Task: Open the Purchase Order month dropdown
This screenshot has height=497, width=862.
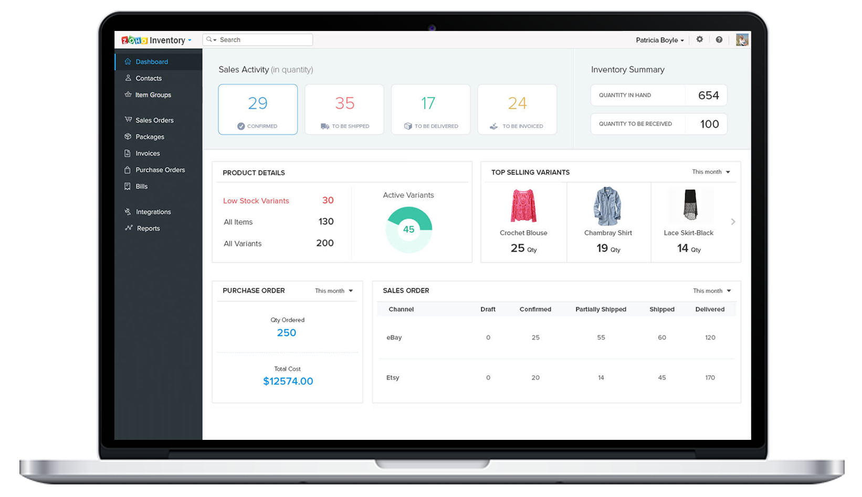Action: [333, 291]
